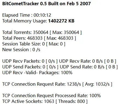Viewport: 125px width, 104px height.
Task: Click TCP Connection Request Processed Rate line
Action: [x=52, y=96]
